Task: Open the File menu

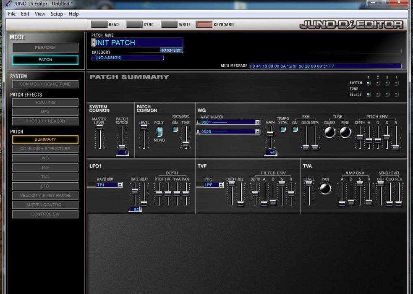Action: pos(12,14)
